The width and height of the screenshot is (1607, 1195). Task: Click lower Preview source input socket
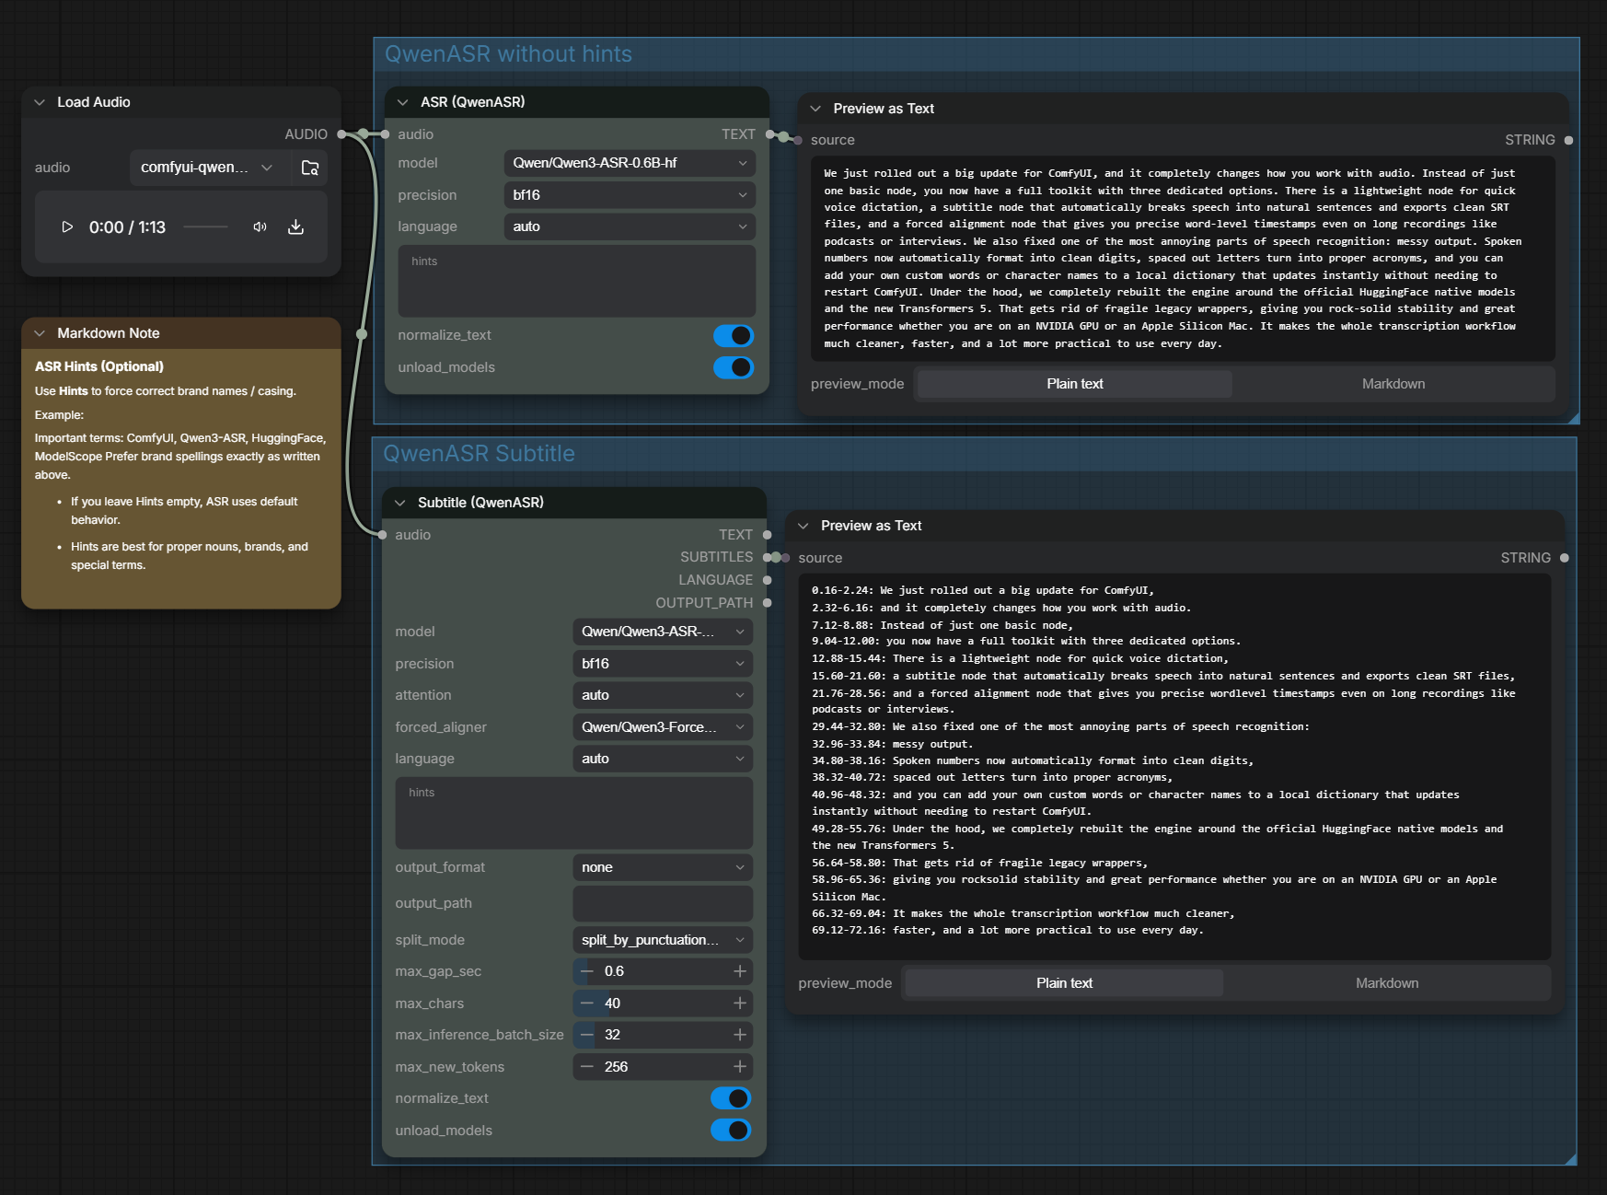click(x=785, y=558)
